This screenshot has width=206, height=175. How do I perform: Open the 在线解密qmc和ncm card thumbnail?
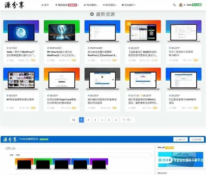pyautogui.click(x=62, y=79)
